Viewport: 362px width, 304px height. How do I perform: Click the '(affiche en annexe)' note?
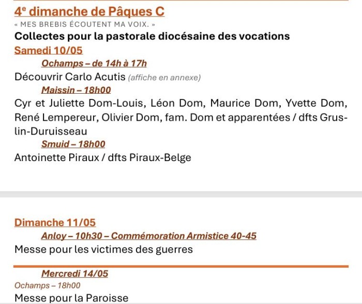tap(164, 78)
